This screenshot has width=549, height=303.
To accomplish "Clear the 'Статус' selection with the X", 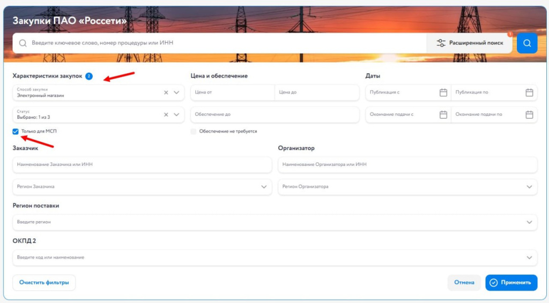I will pyautogui.click(x=166, y=115).
